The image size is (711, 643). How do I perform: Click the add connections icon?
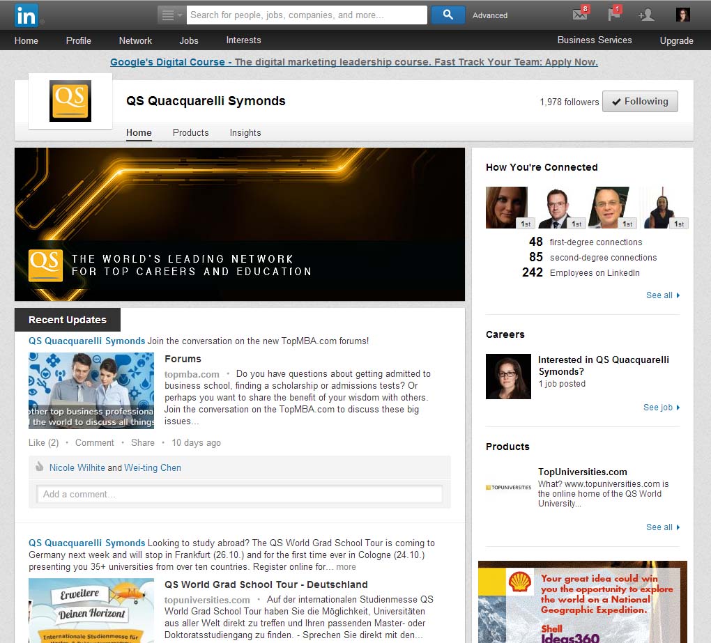click(646, 15)
